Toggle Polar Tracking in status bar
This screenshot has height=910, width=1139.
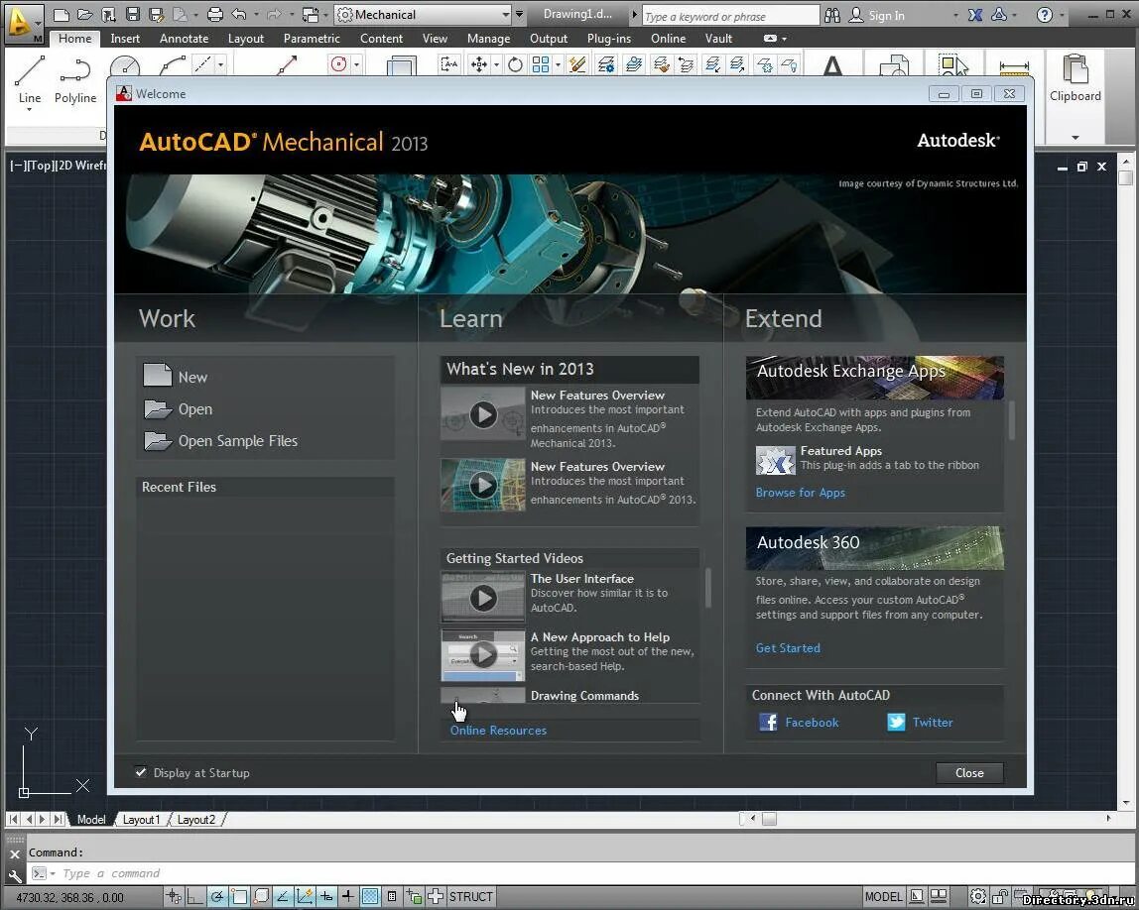[x=216, y=897]
